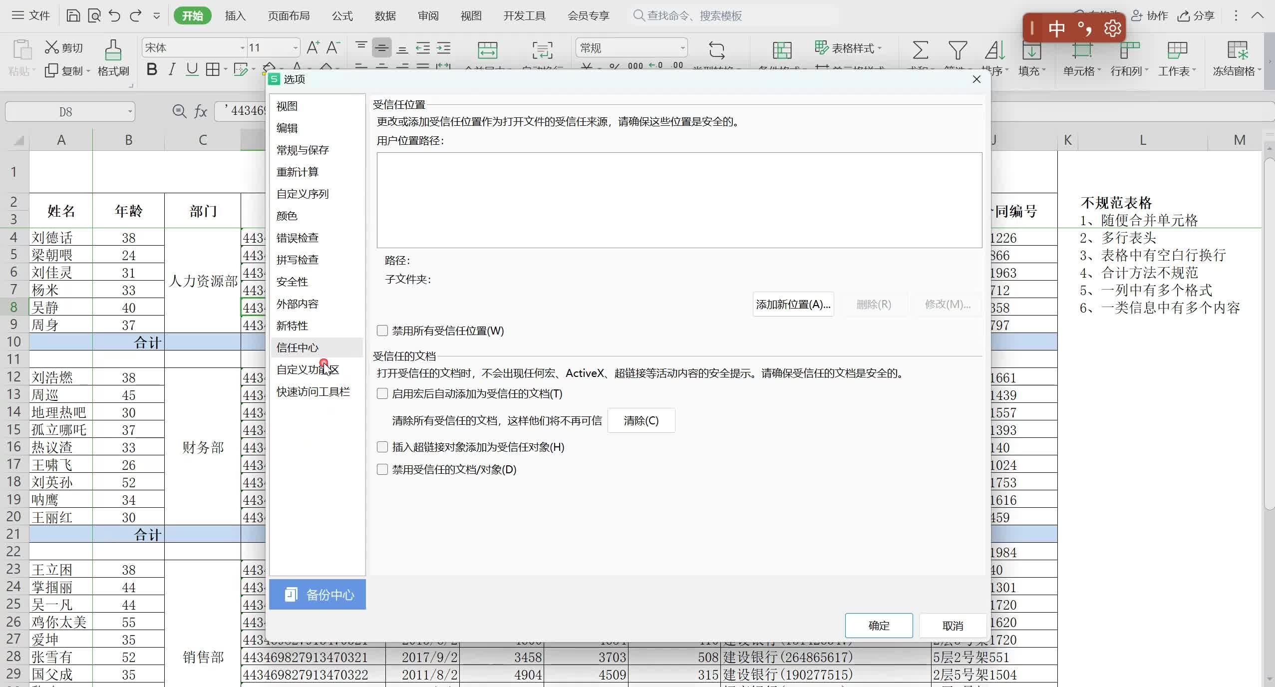Click the Save icon in the quick toolbar
This screenshot has width=1275, height=687.
tap(73, 15)
